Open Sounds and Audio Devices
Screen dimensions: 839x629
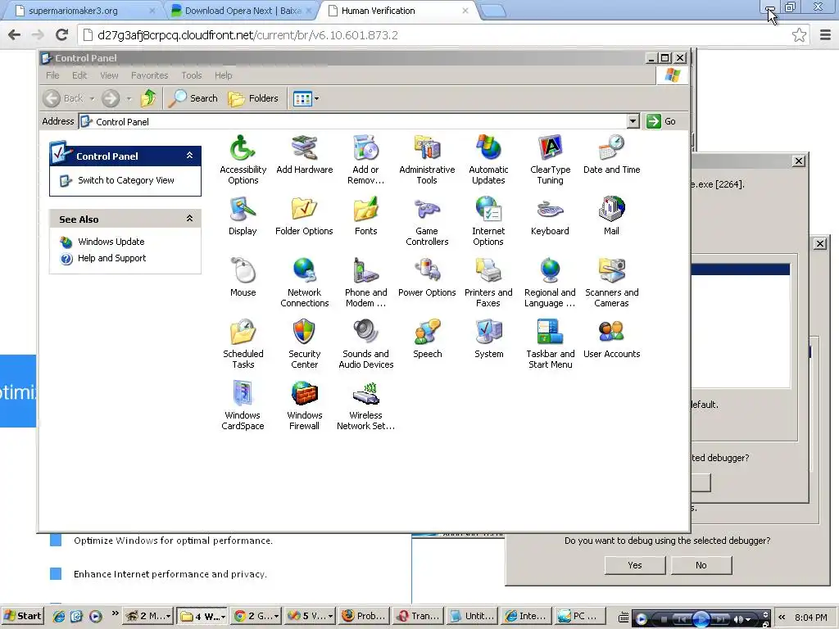pos(366,344)
